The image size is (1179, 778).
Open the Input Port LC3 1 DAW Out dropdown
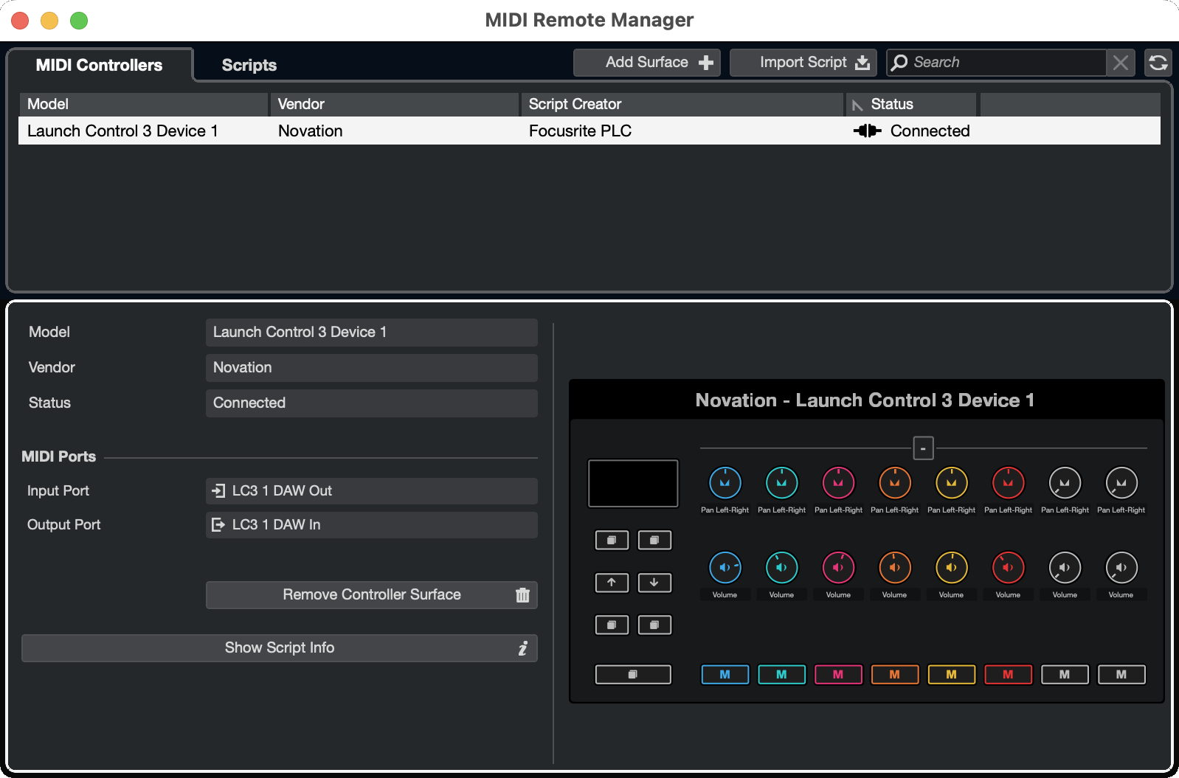click(371, 491)
